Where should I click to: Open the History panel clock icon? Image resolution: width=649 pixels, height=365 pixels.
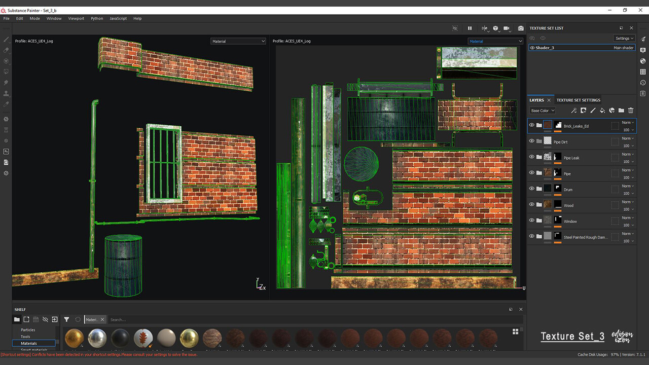click(x=643, y=83)
